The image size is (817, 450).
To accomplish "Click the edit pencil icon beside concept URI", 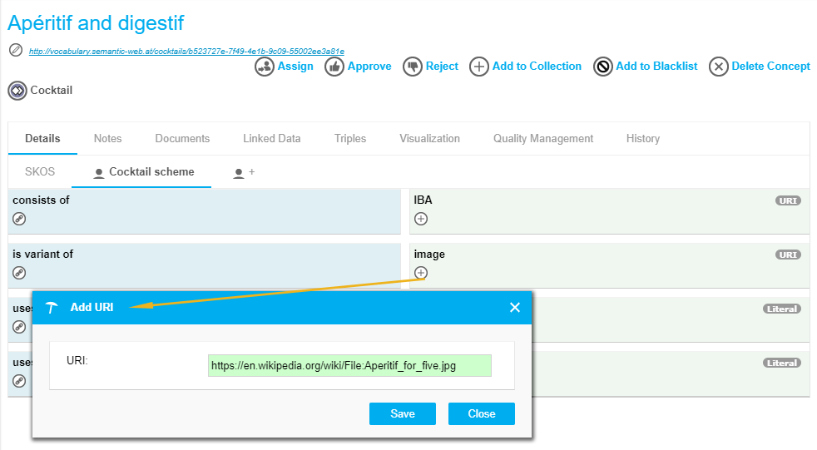I will click(x=15, y=50).
